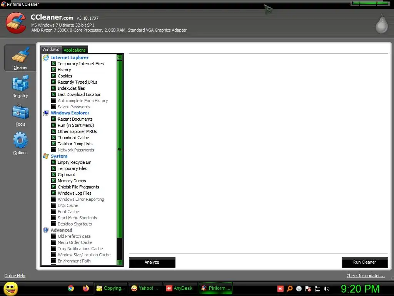Switch to the Applications tab
Viewport: 394px width, 296px height.
click(75, 50)
